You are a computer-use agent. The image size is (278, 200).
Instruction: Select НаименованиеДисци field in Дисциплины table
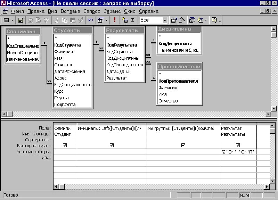[x=179, y=50]
